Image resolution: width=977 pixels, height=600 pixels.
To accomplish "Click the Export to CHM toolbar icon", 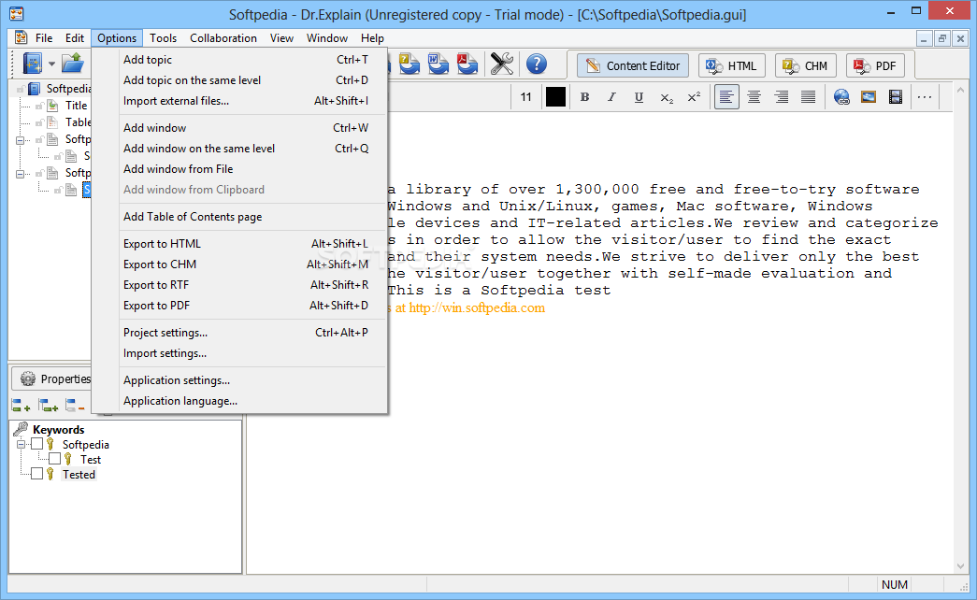I will 409,64.
